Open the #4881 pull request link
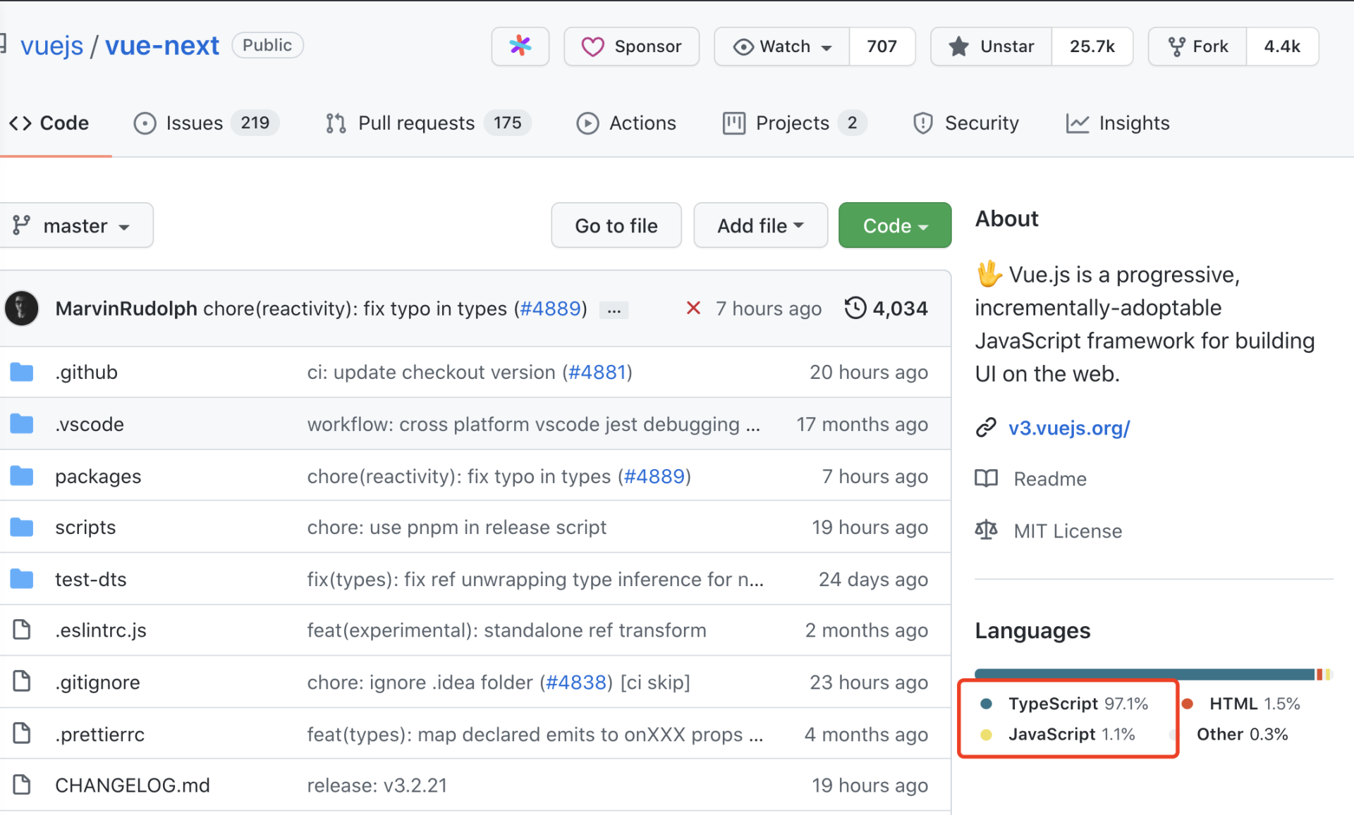1354x815 pixels. (597, 372)
